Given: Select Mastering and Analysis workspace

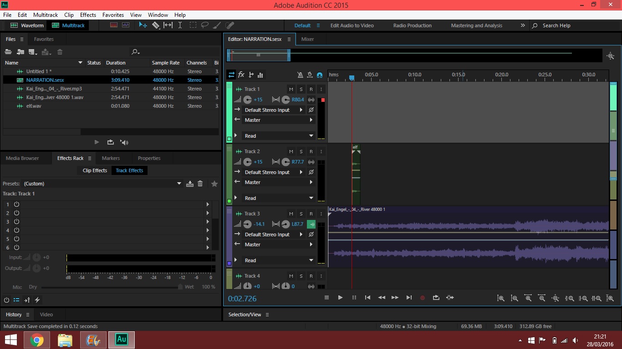Looking at the screenshot, I should [x=477, y=25].
